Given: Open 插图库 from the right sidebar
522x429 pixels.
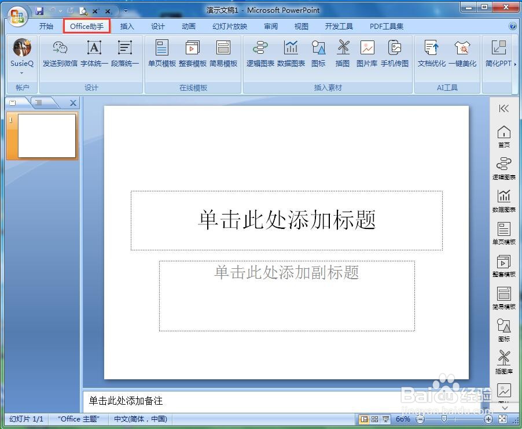Looking at the screenshot, I should coord(503,359).
